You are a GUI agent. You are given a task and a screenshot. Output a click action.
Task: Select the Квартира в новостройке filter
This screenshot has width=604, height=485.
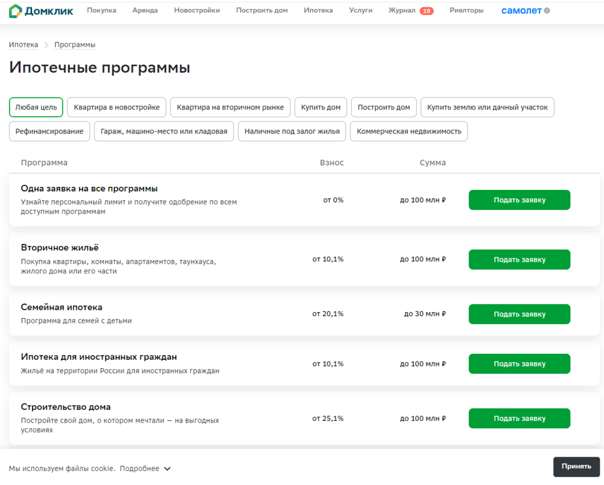[x=117, y=107]
